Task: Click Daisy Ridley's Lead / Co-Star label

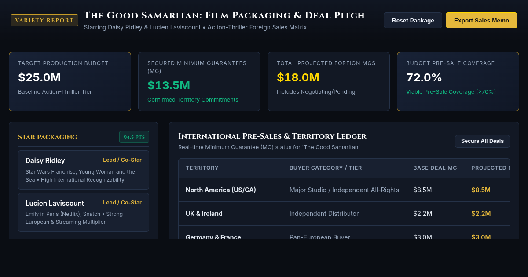Action: [122, 160]
